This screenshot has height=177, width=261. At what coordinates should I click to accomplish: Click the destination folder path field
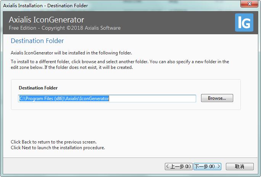click(x=107, y=99)
